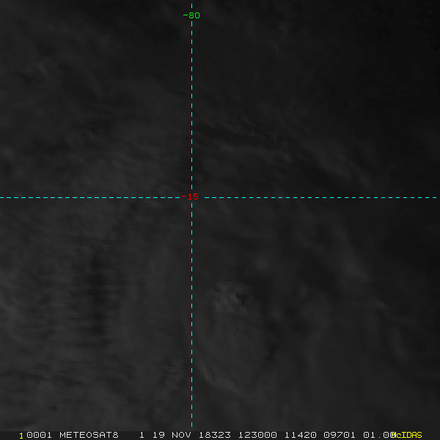This screenshot has height=440, width=440.
Task: Click the intersection of the dashed grid lines
Action: [191, 197]
